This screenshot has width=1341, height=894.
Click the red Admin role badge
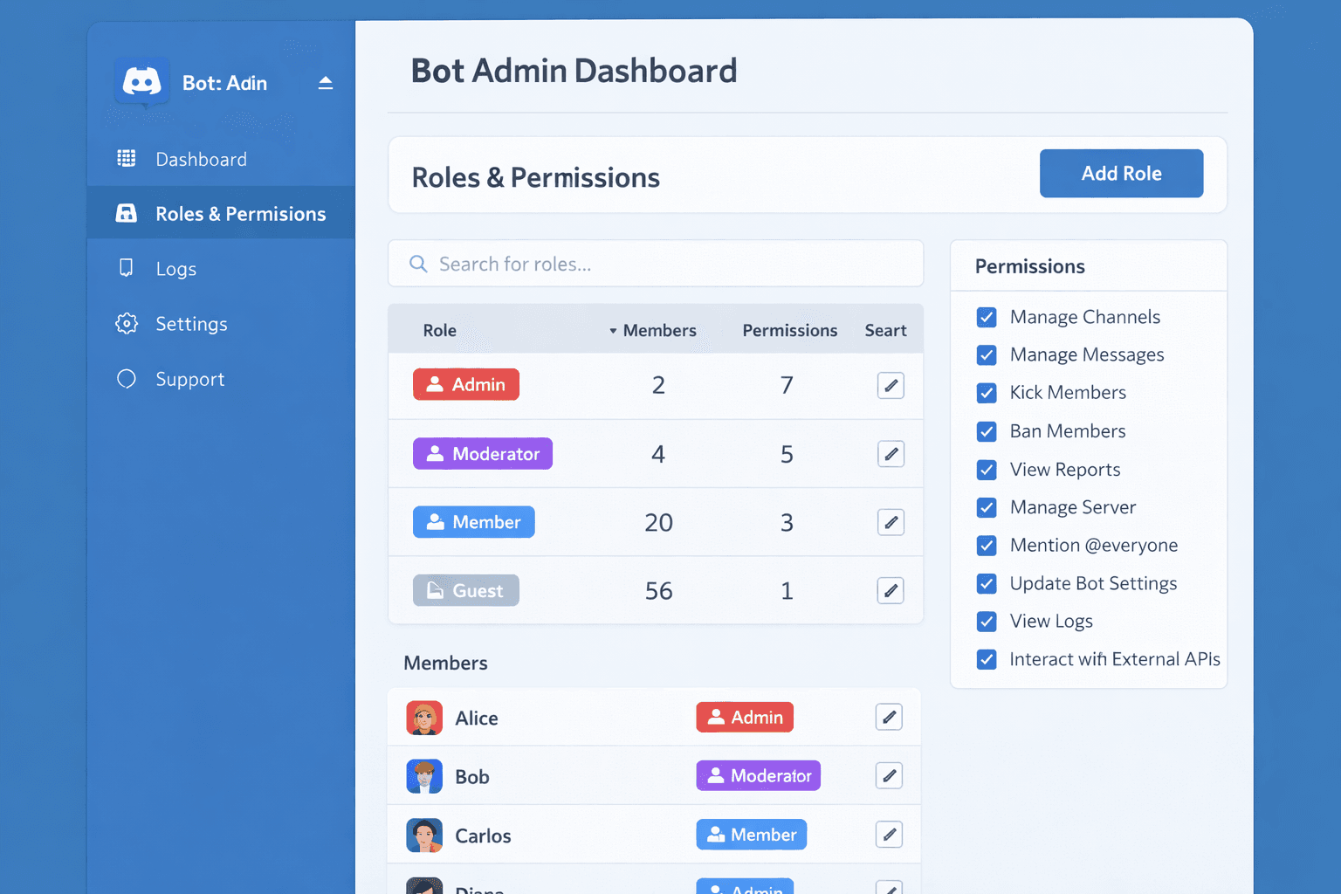[x=466, y=385]
